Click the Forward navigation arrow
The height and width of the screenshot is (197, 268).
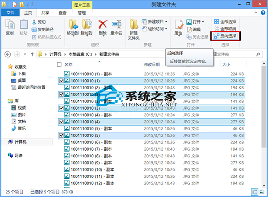pos(17,54)
